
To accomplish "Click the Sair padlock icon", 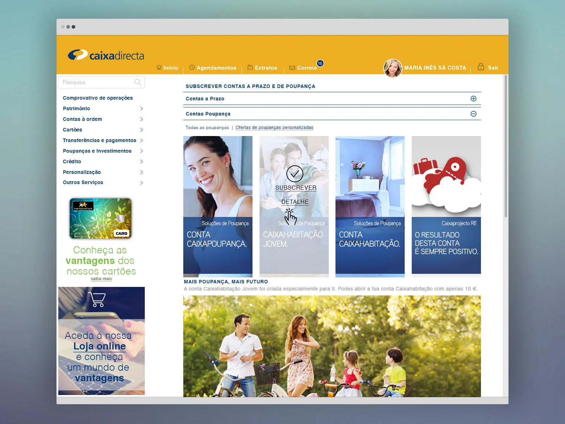I will [481, 66].
